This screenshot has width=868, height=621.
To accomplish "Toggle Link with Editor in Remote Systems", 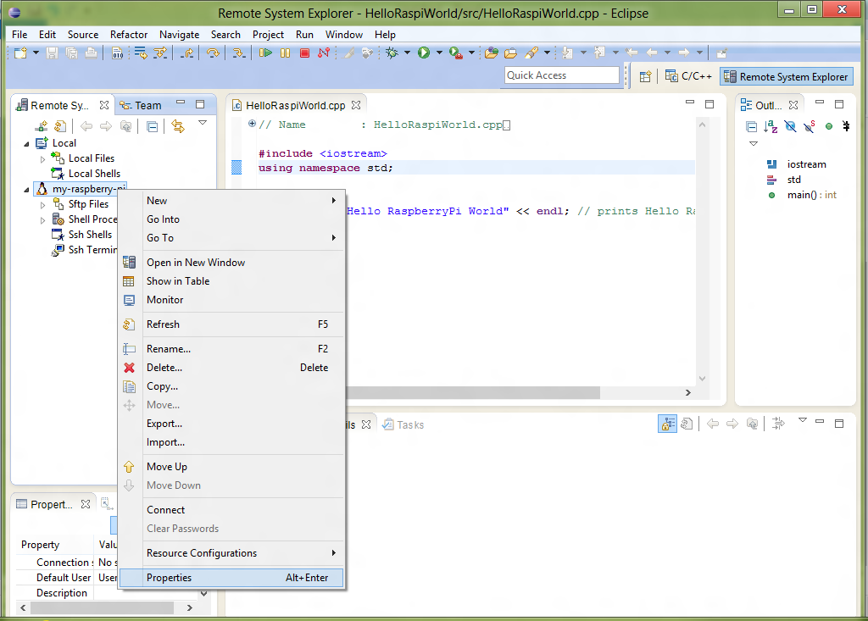I will [178, 126].
